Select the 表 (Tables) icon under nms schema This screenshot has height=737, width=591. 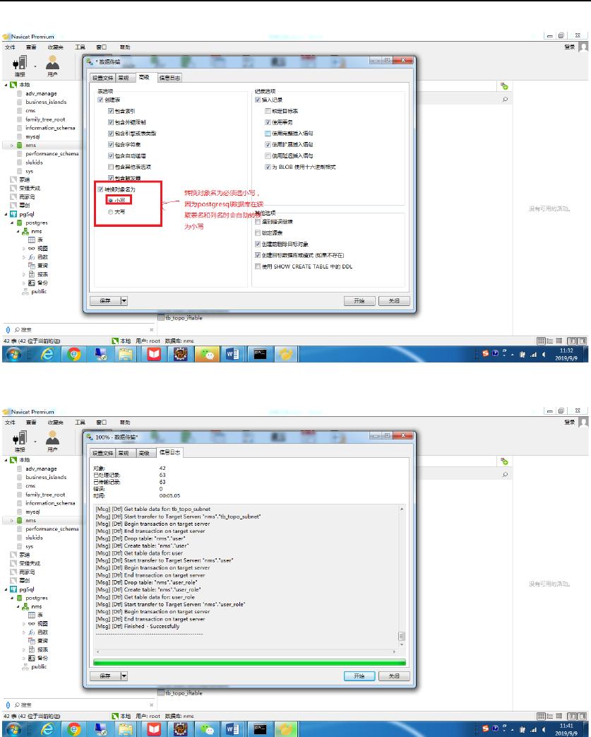[31, 240]
